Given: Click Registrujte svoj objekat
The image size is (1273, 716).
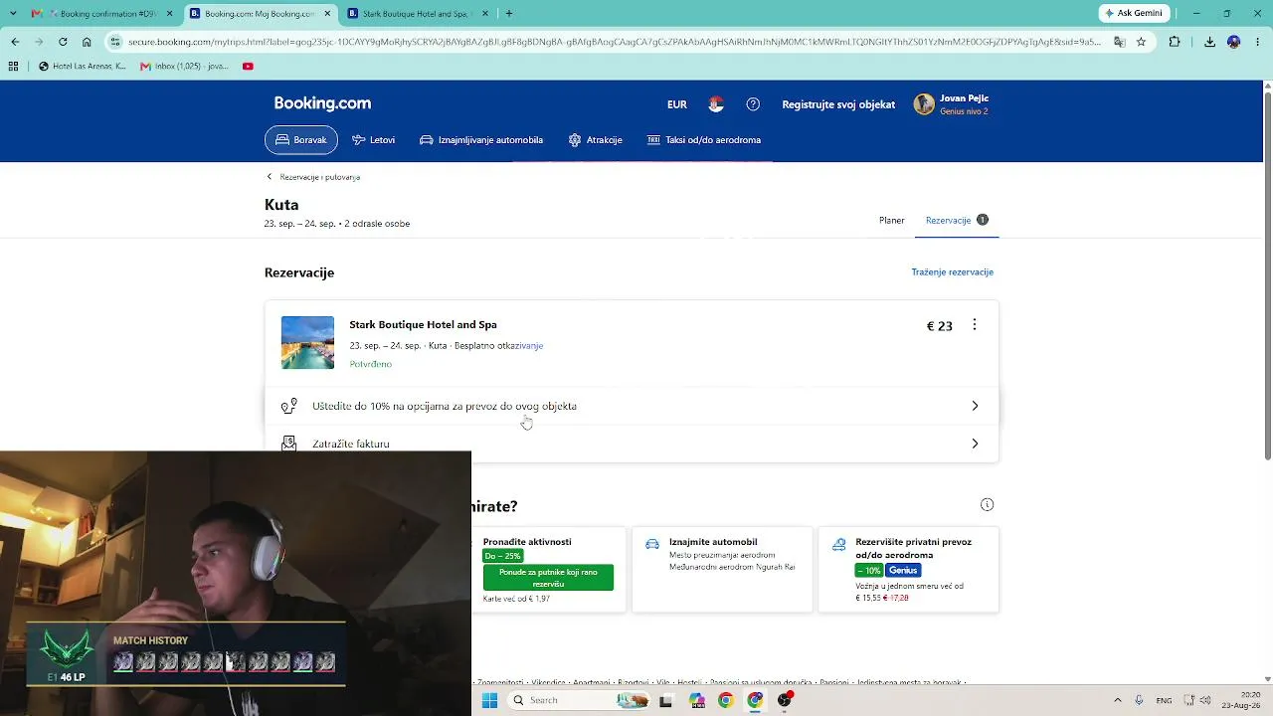Looking at the screenshot, I should [x=838, y=104].
